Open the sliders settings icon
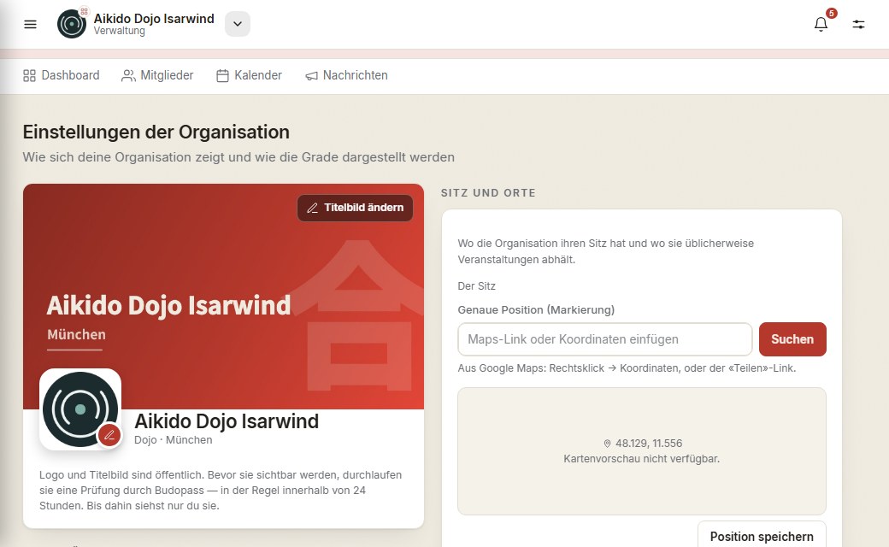The image size is (889, 547). 858,25
